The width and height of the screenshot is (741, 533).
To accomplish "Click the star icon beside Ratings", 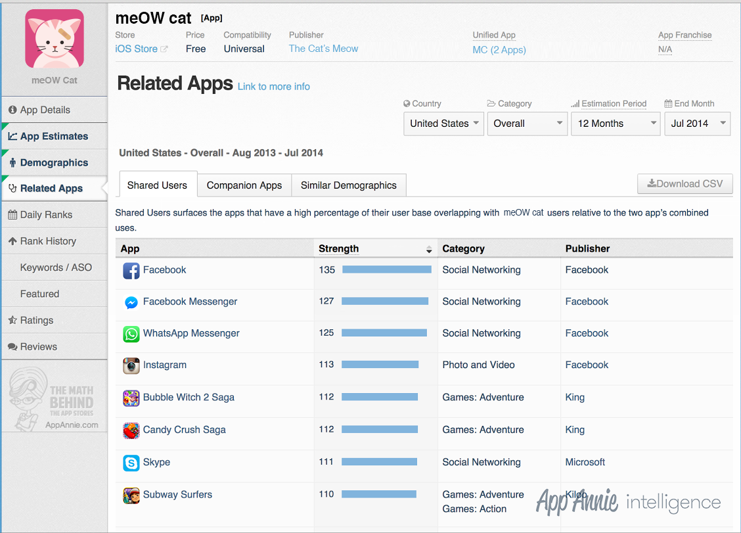I will point(12,320).
